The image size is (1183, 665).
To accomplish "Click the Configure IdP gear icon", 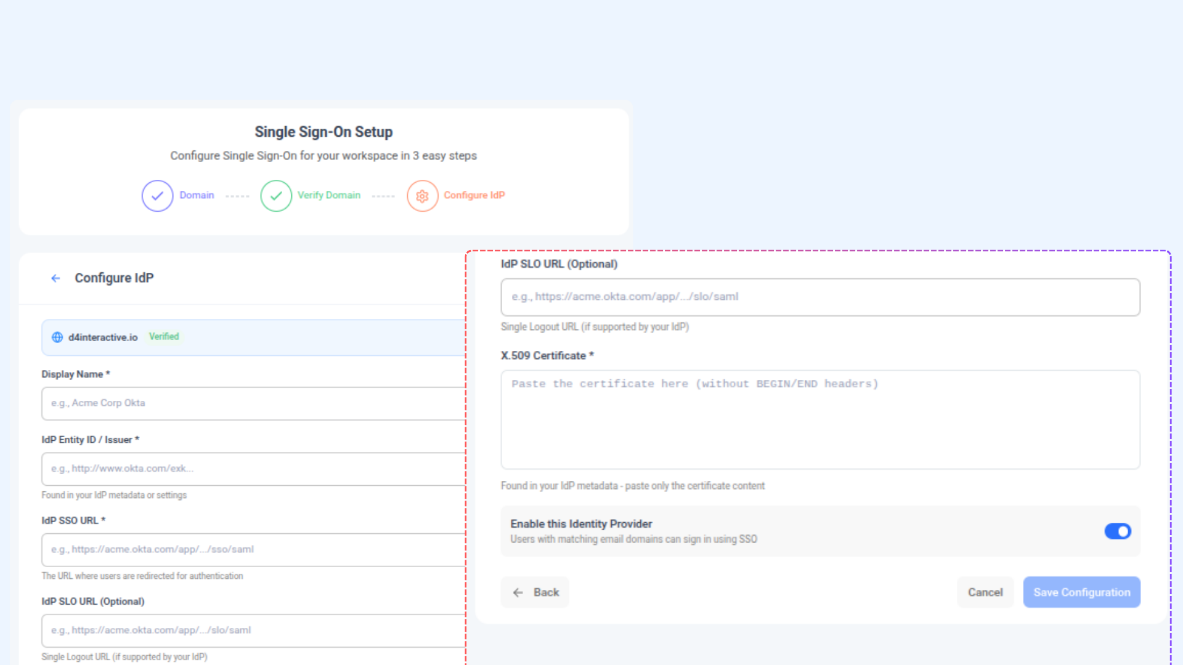I will [x=422, y=196].
